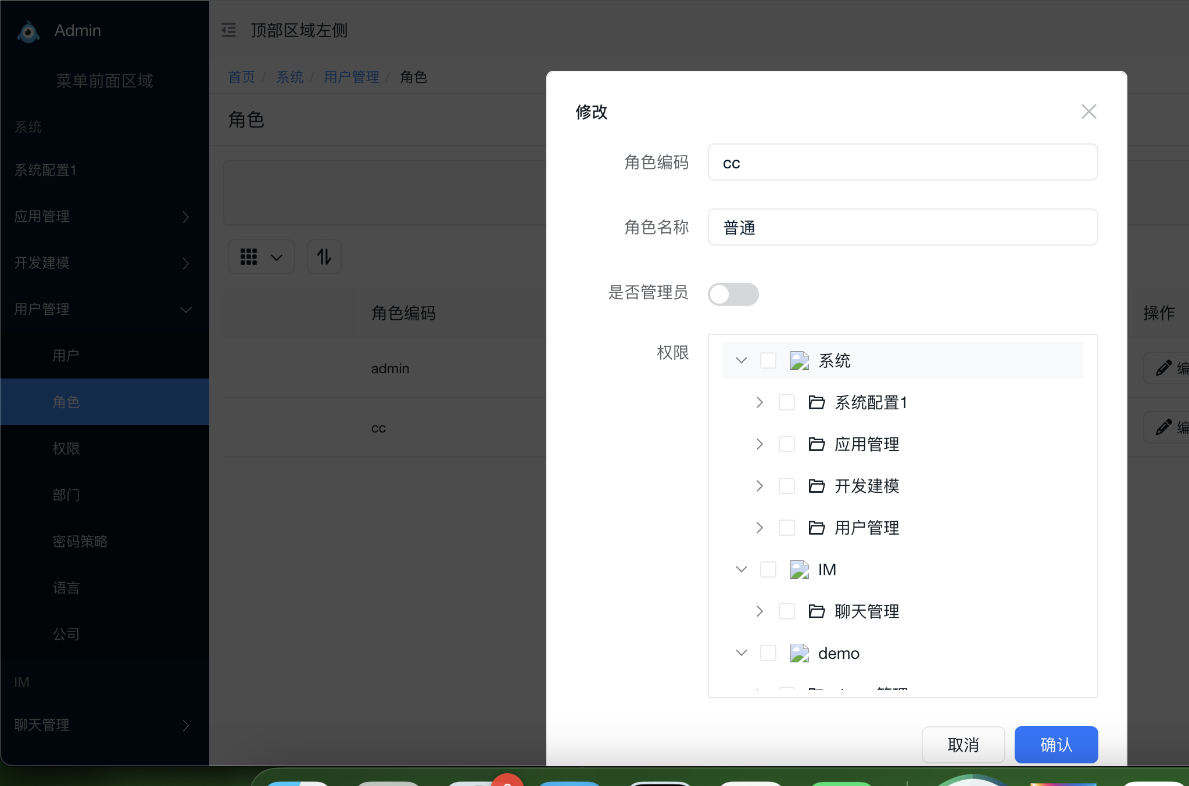Click inside the 角色名称 input field
1189x786 pixels.
[902, 227]
